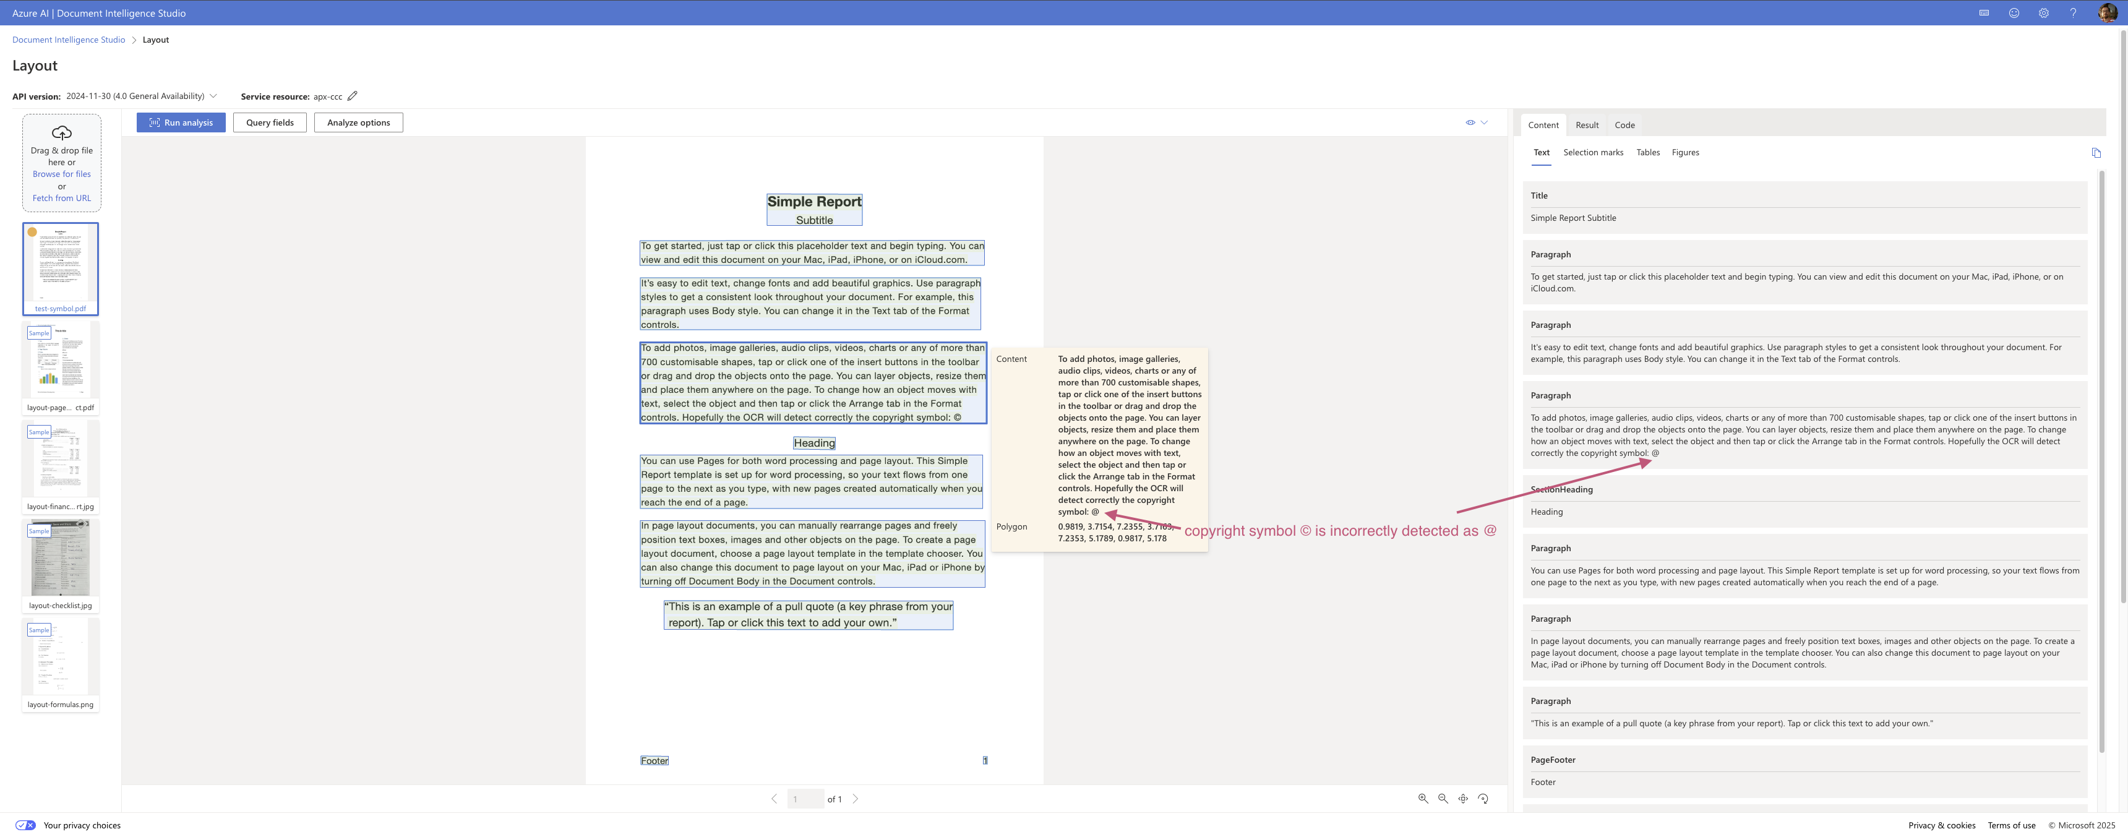The width and height of the screenshot is (2128, 837).
Task: Send feedback using the smiley icon
Action: [2014, 13]
